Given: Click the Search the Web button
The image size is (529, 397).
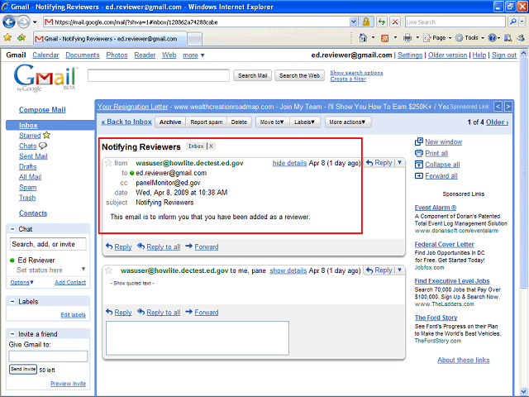Looking at the screenshot, I should pos(299,75).
